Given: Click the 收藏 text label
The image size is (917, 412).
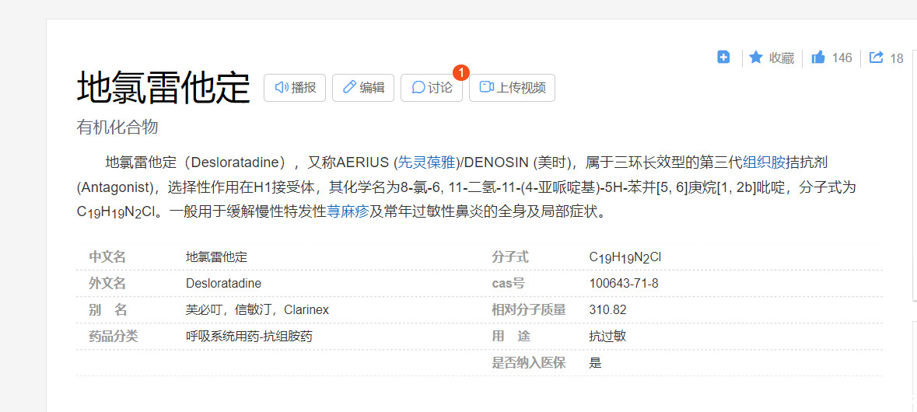Looking at the screenshot, I should coord(782,58).
